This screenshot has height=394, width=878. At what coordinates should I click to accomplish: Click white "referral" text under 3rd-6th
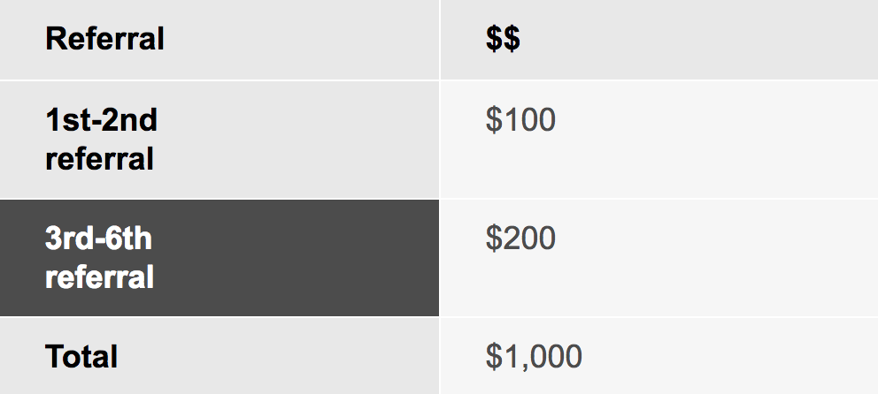coord(100,277)
